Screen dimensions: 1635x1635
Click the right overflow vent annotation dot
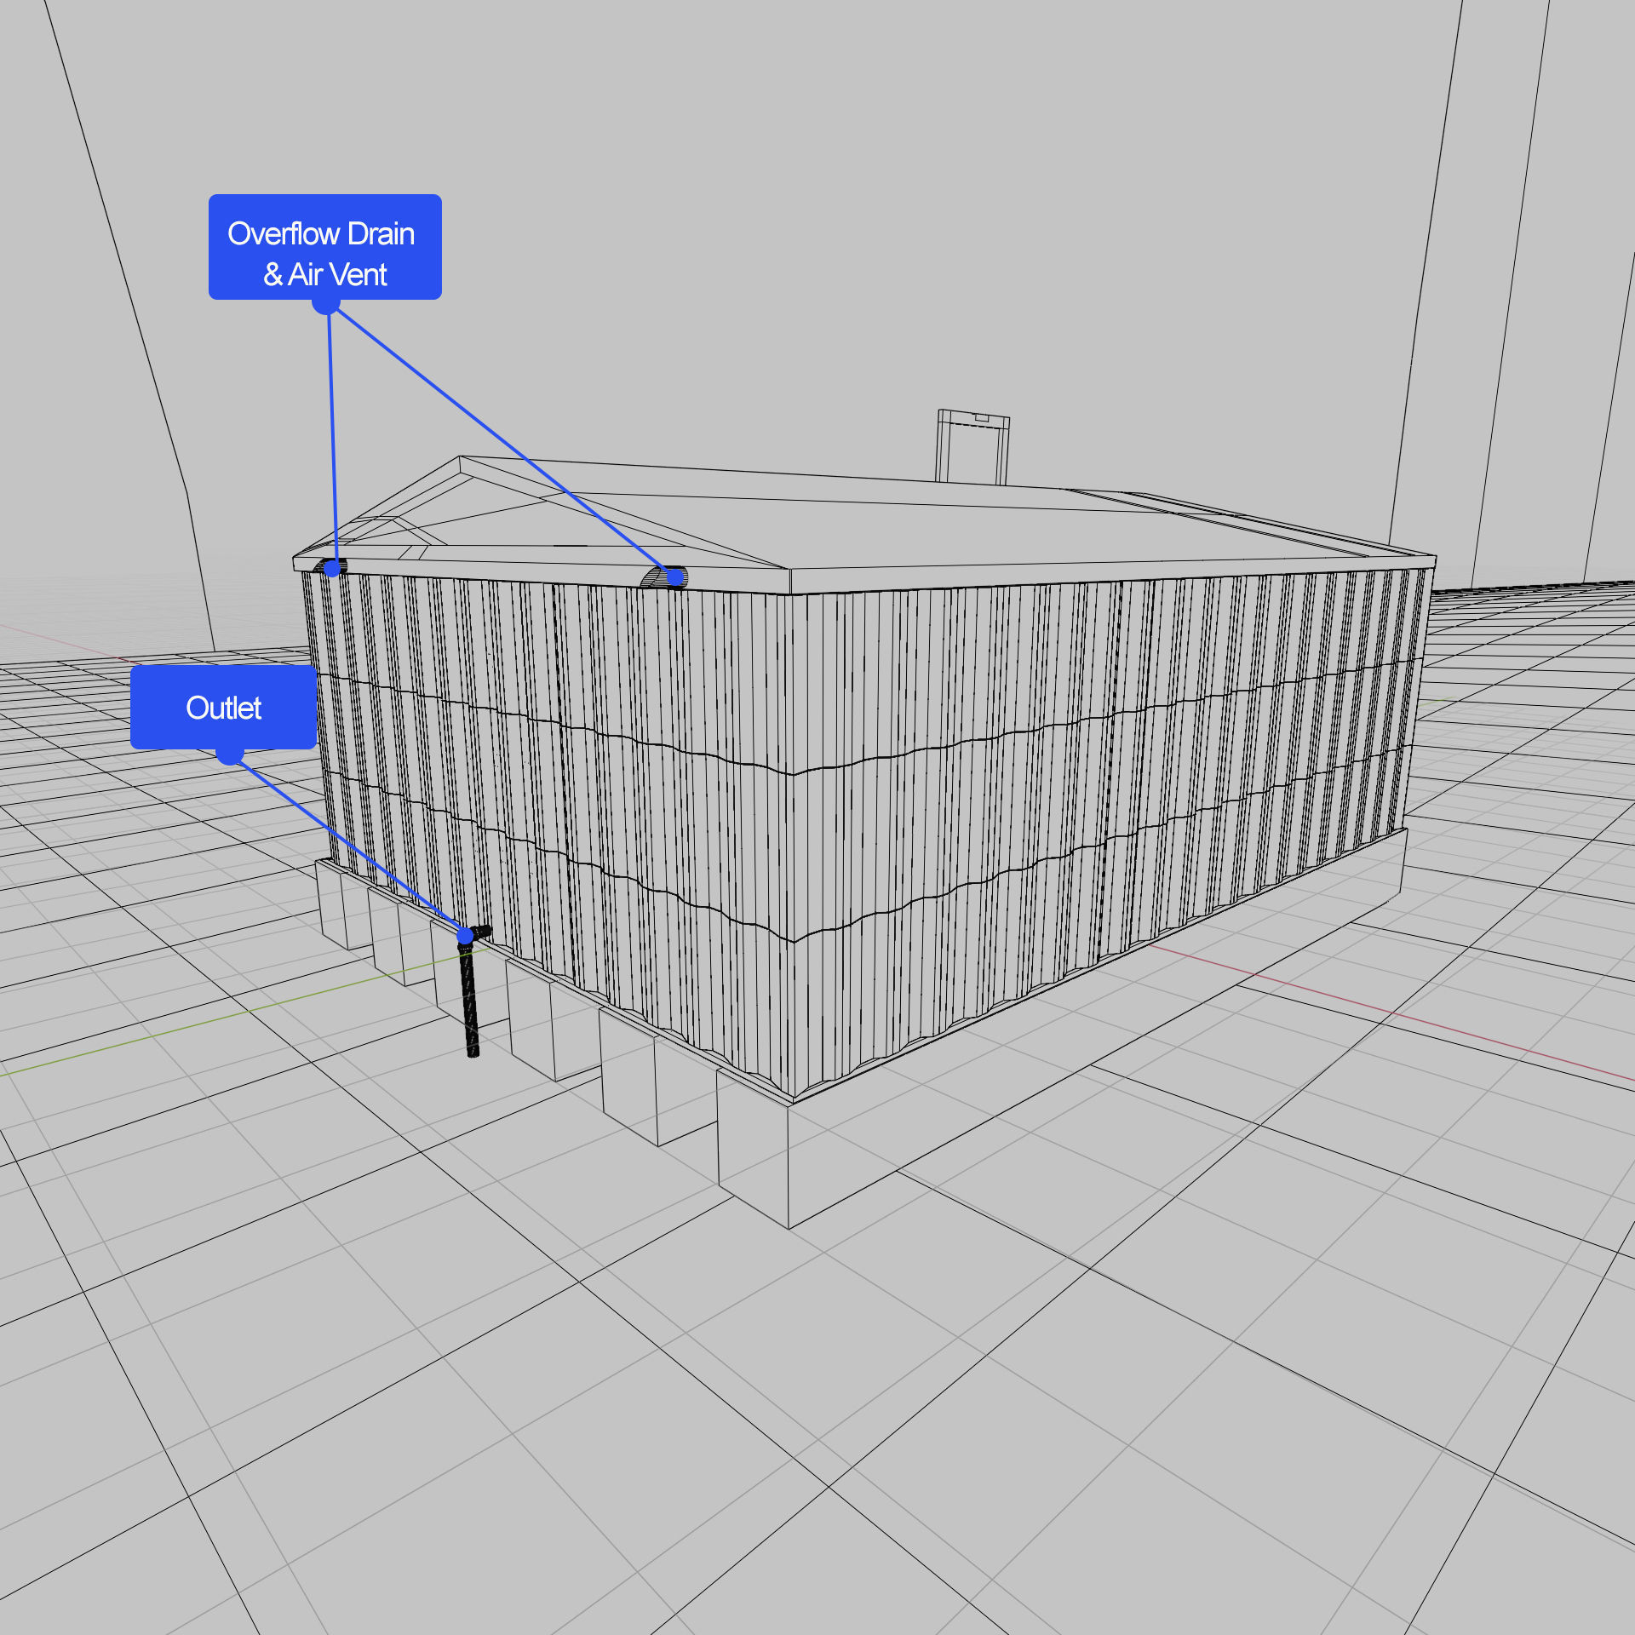(x=674, y=578)
